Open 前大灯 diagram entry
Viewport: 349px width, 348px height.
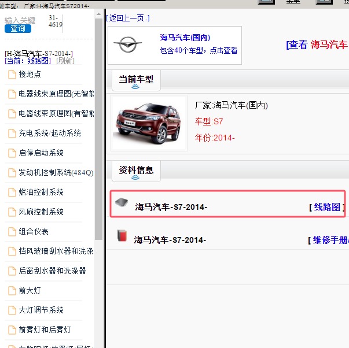point(30,290)
